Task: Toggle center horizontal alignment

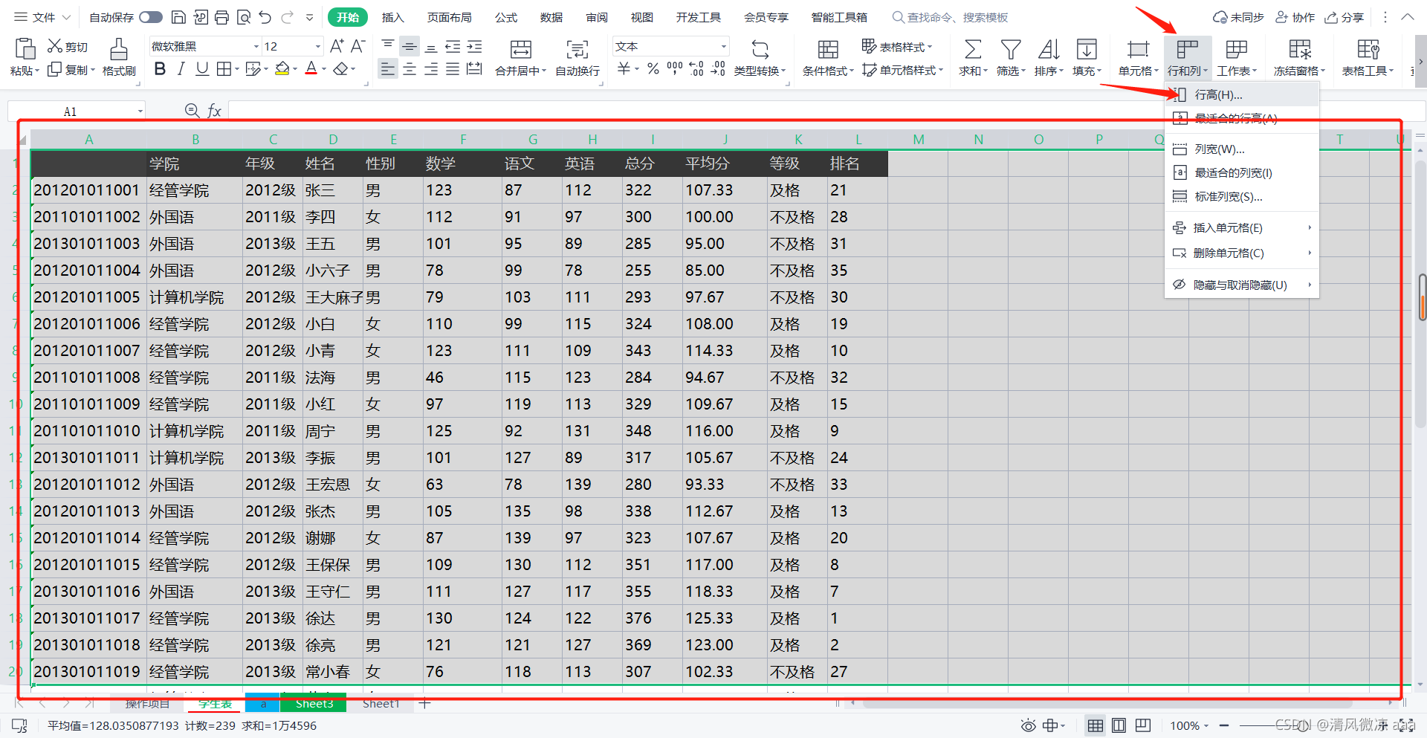Action: (x=410, y=69)
